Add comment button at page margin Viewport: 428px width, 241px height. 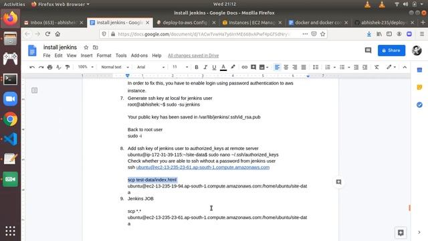coord(338,182)
